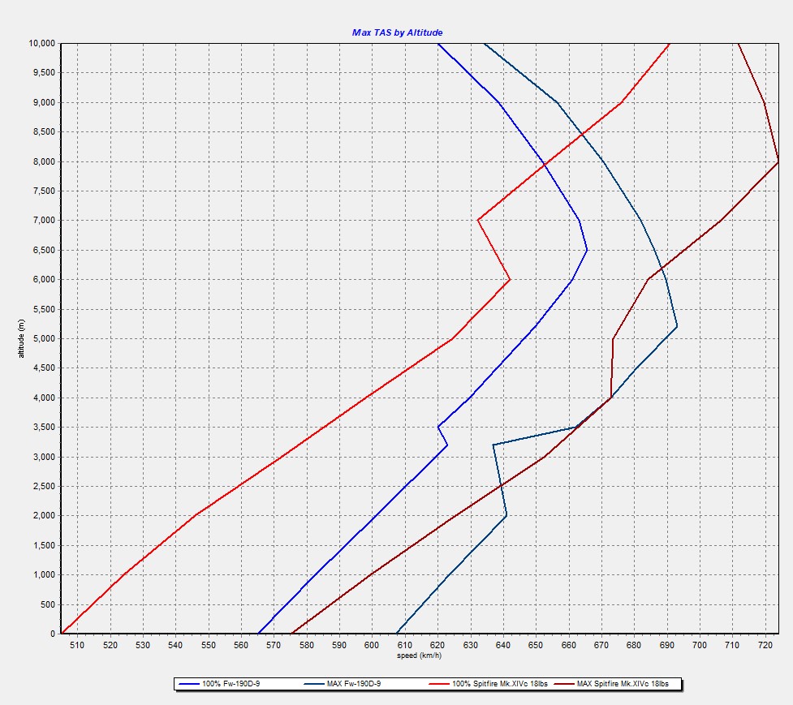Click the 640 speed tick label
Image resolution: width=793 pixels, height=705 pixels.
pos(502,645)
